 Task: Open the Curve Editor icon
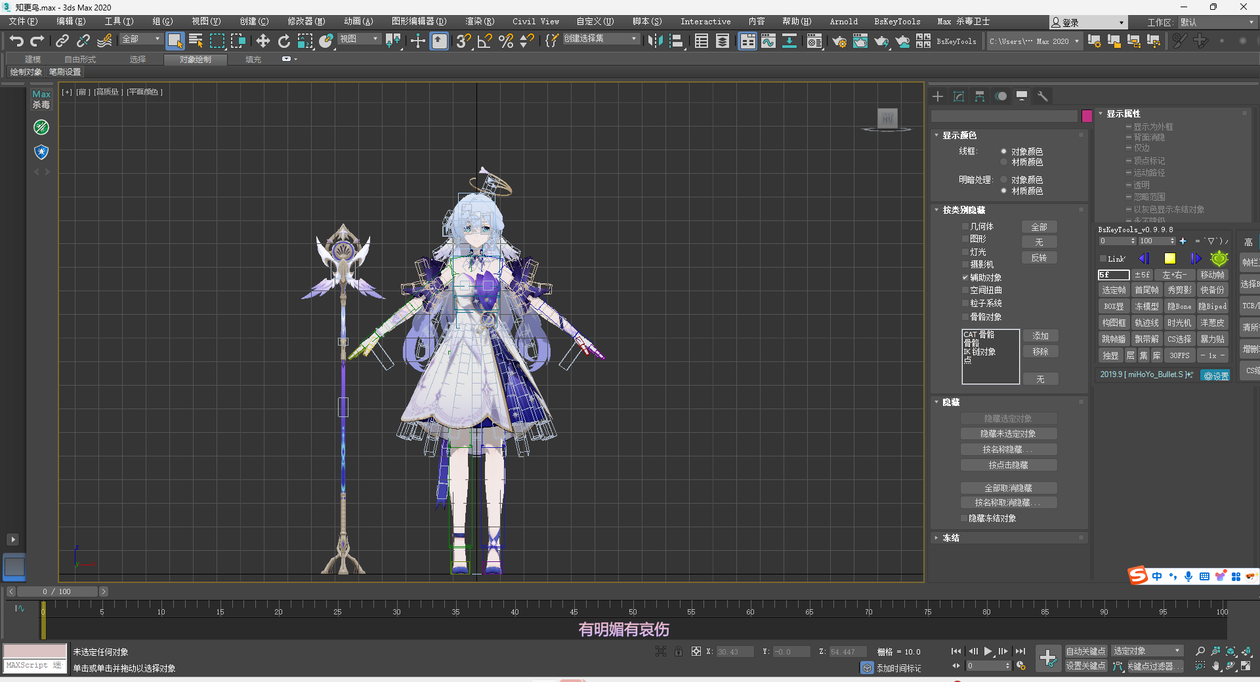click(768, 41)
